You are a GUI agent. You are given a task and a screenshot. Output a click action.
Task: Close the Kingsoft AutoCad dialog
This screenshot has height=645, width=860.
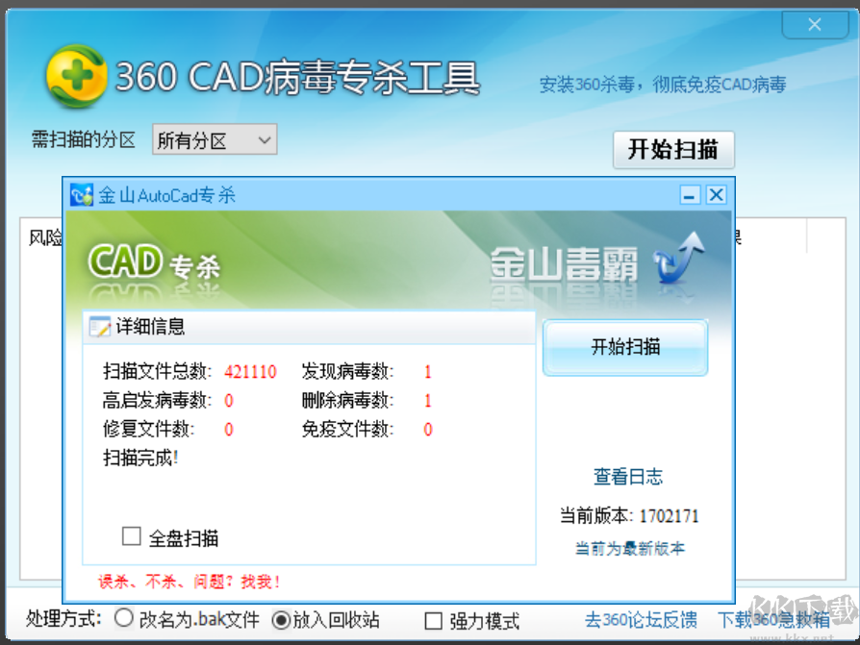click(x=716, y=194)
